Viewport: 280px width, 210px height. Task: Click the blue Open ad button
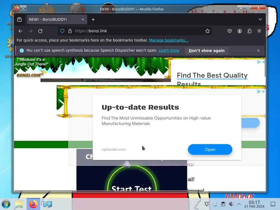click(210, 150)
